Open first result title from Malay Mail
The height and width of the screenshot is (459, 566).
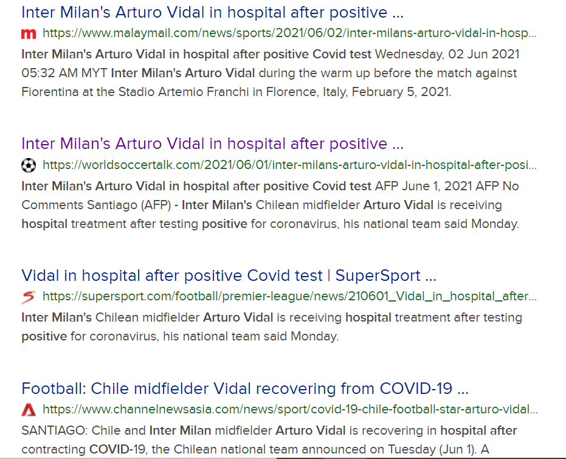pos(212,12)
